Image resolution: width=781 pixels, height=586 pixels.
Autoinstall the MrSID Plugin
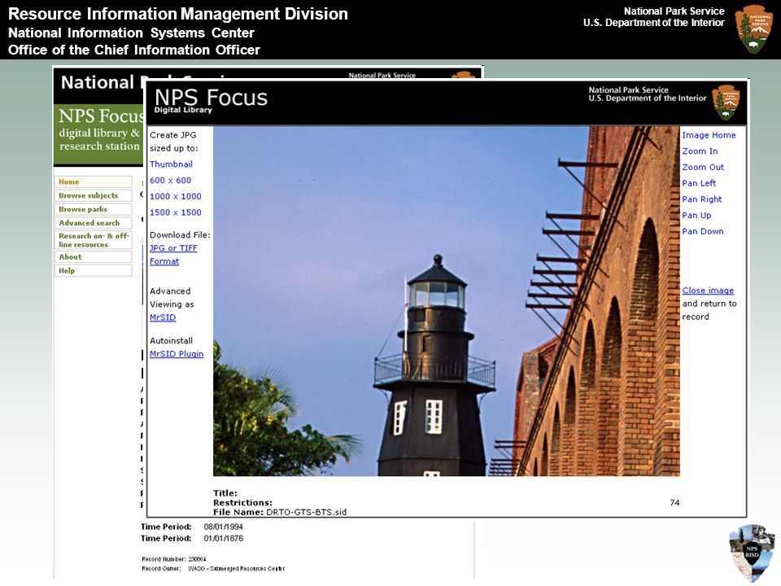point(177,354)
